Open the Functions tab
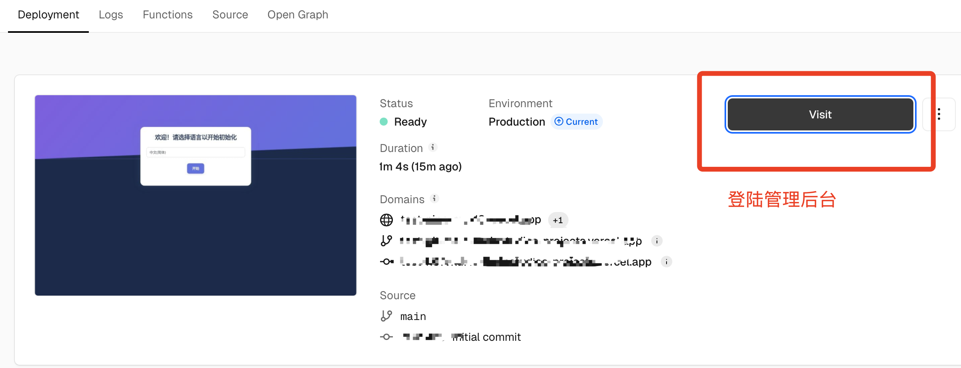This screenshot has height=368, width=961. 168,15
